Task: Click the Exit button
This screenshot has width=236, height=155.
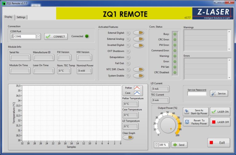Action: tap(218, 143)
